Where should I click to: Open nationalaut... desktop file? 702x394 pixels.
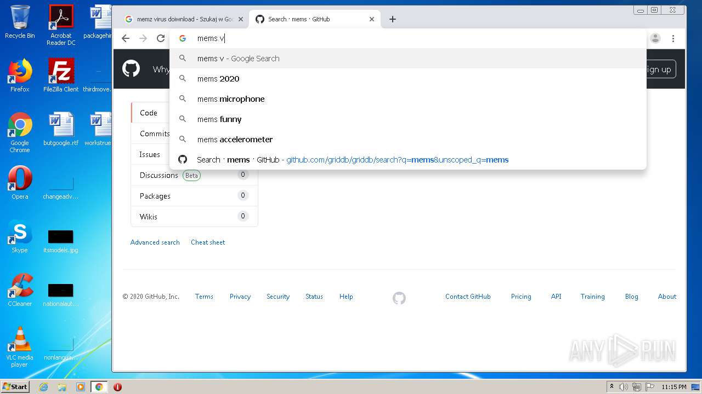[x=61, y=294]
